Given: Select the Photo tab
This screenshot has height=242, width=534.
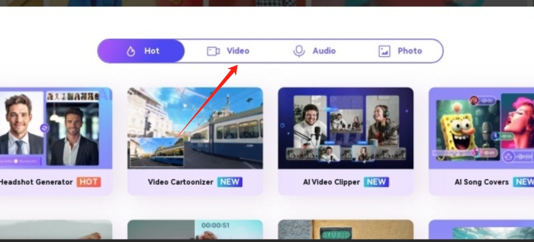Looking at the screenshot, I should tap(400, 51).
